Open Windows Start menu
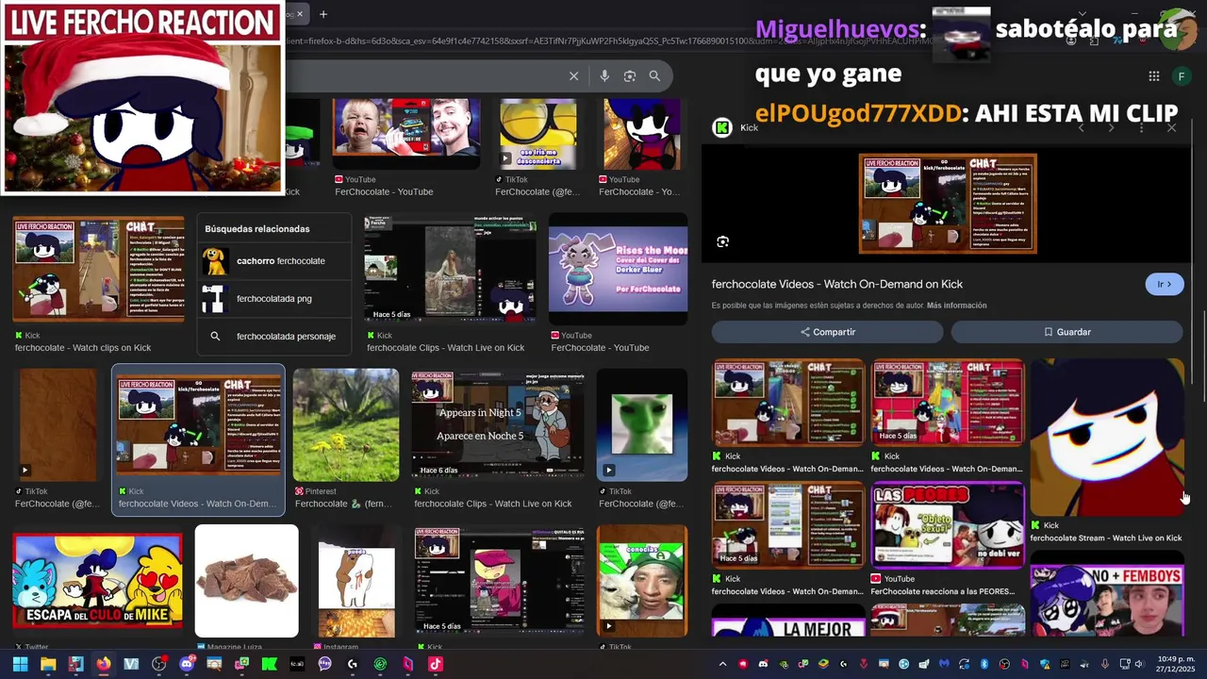Screen dimensions: 1207x679 click(x=20, y=664)
